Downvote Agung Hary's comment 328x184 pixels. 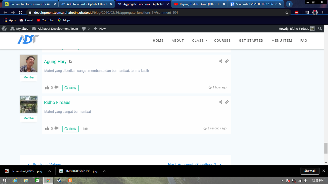(56, 88)
